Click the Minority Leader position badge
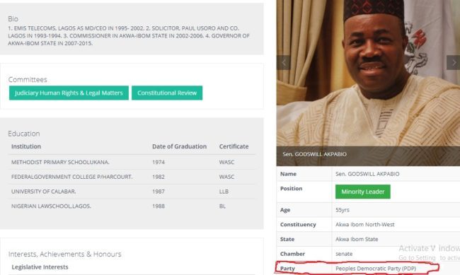The height and width of the screenshot is (275, 460). (363, 192)
